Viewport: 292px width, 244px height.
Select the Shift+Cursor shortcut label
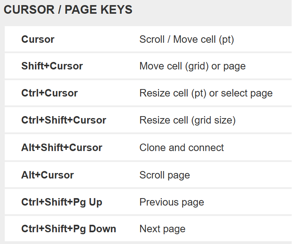[52, 66]
